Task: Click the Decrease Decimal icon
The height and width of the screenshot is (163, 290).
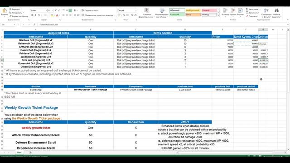Action: (x=135, y=15)
